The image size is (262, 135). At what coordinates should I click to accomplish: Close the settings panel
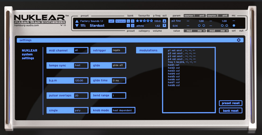[x=239, y=40]
